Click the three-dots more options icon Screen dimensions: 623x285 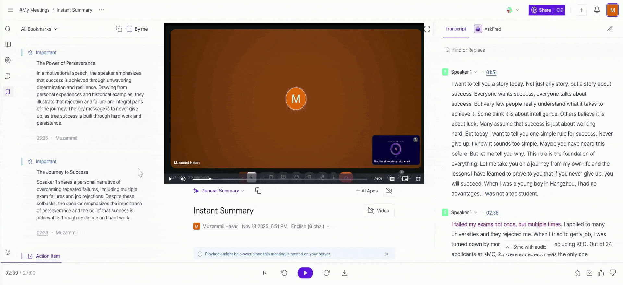(x=101, y=10)
